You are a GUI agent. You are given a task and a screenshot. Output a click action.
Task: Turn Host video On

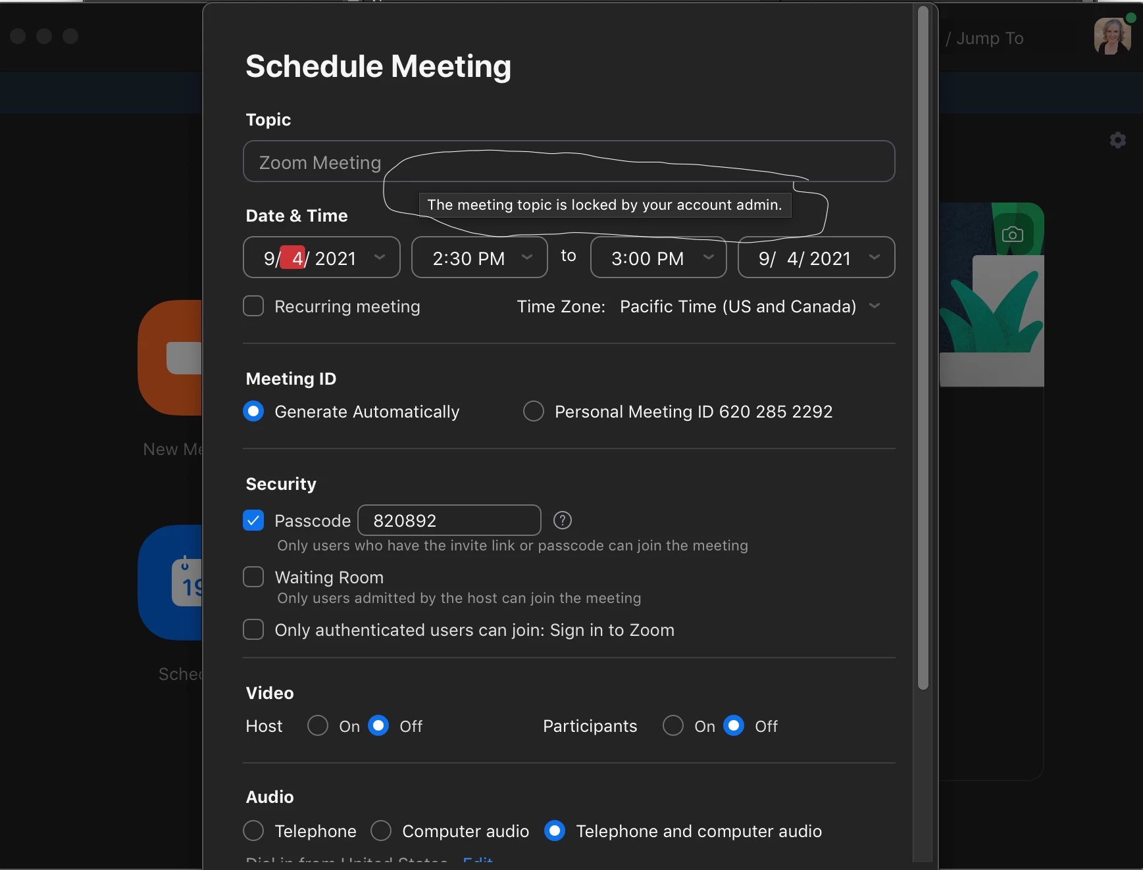pyautogui.click(x=318, y=725)
